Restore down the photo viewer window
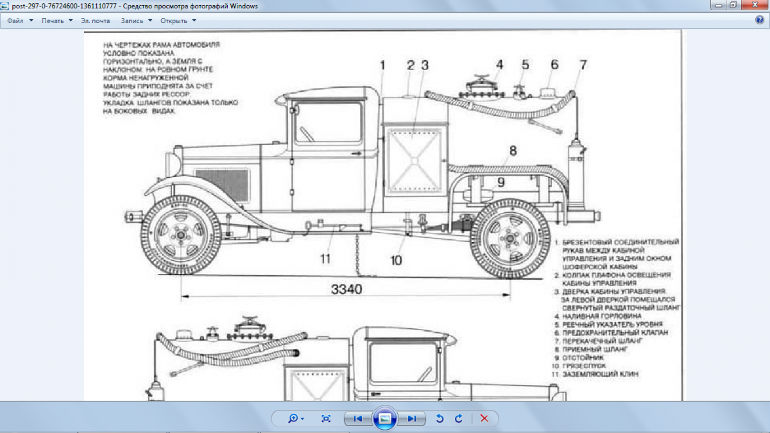Viewport: 770px width, 433px height. pyautogui.click(x=733, y=5)
